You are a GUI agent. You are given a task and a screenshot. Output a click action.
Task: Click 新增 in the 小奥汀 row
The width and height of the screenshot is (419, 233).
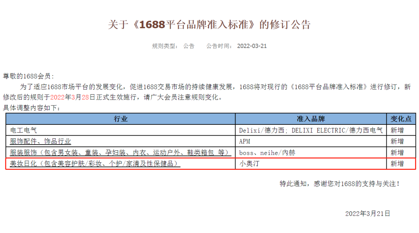pyautogui.click(x=397, y=164)
